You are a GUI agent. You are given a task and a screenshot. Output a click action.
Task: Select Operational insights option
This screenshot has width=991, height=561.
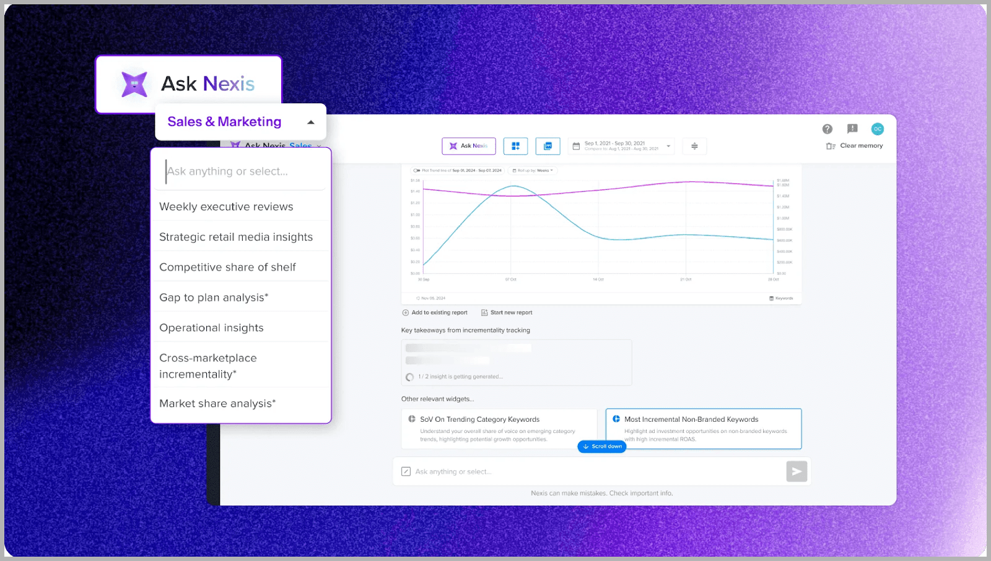click(x=240, y=328)
